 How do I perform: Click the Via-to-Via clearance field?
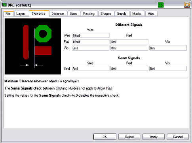[168, 48]
